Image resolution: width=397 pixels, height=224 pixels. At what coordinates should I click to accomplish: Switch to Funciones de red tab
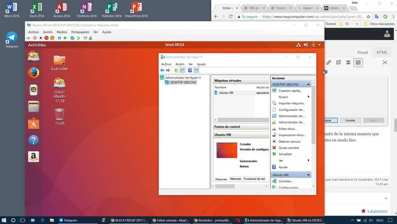tap(254, 179)
